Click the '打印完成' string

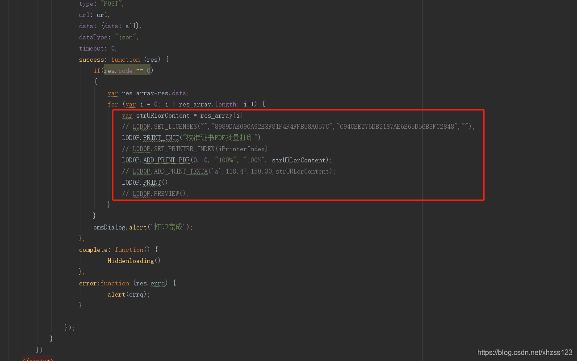click(x=168, y=227)
